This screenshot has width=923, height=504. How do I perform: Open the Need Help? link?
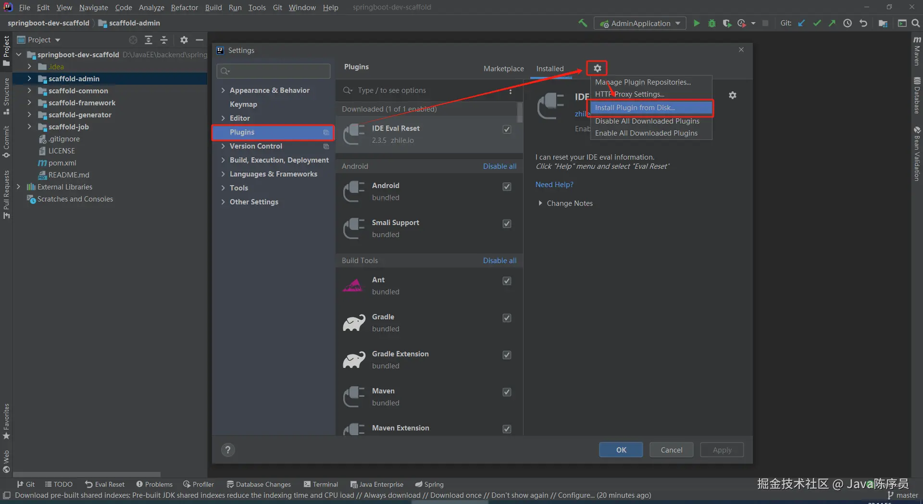click(554, 185)
